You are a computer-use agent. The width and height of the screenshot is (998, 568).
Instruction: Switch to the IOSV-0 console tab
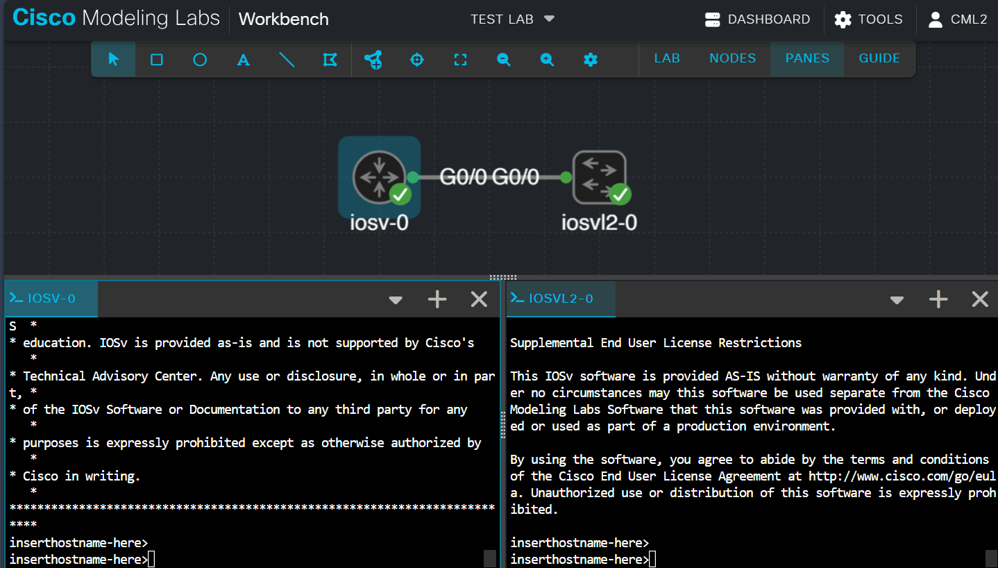[x=51, y=299]
